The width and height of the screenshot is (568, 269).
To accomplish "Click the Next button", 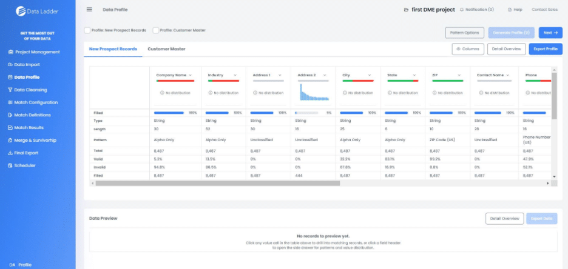I will point(550,33).
